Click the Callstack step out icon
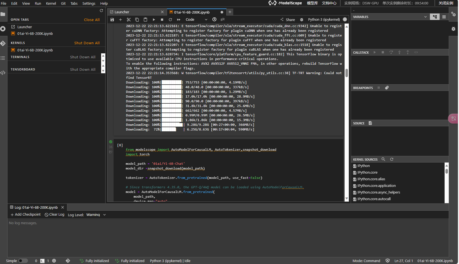Screen dimensions: 459x264 tap(408, 52)
